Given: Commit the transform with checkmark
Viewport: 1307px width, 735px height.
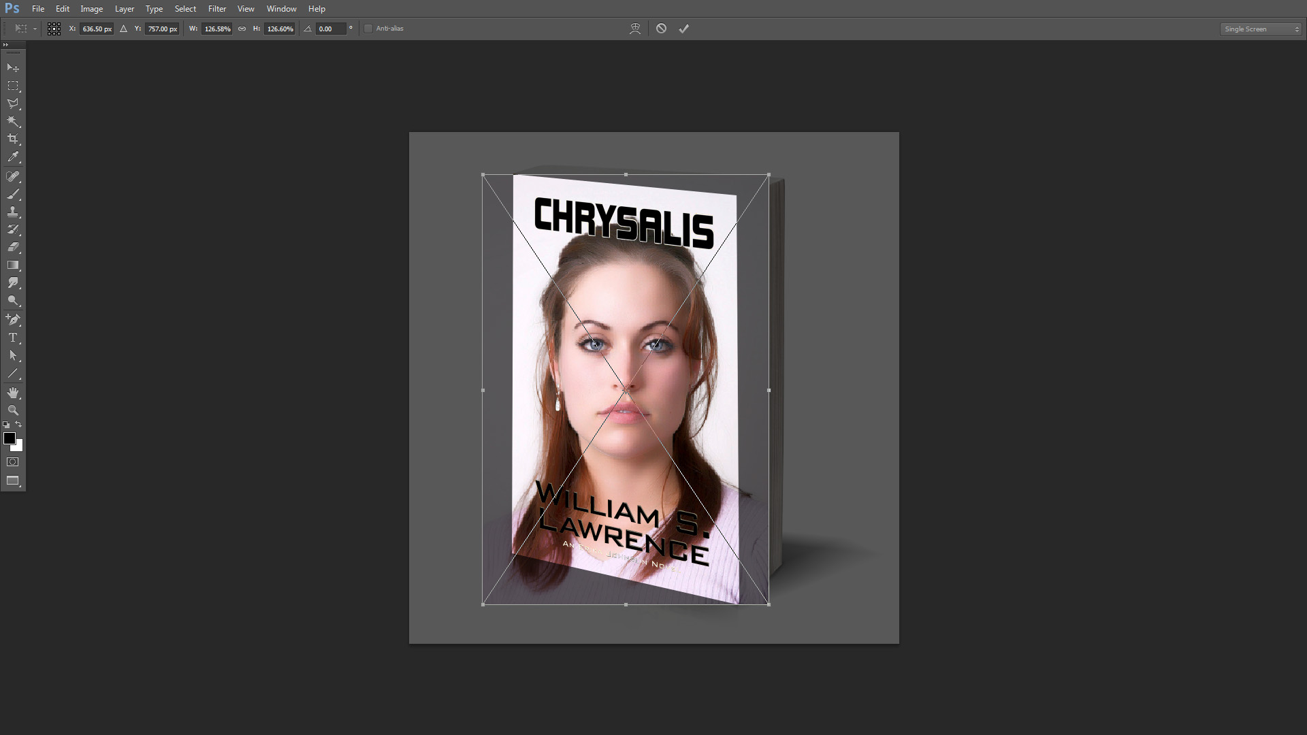Looking at the screenshot, I should (x=684, y=29).
